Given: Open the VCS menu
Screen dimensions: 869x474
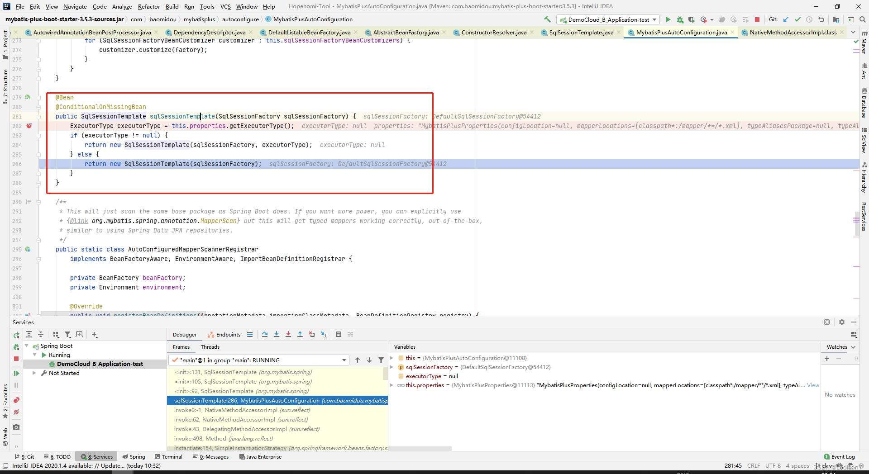Looking at the screenshot, I should pos(225,6).
